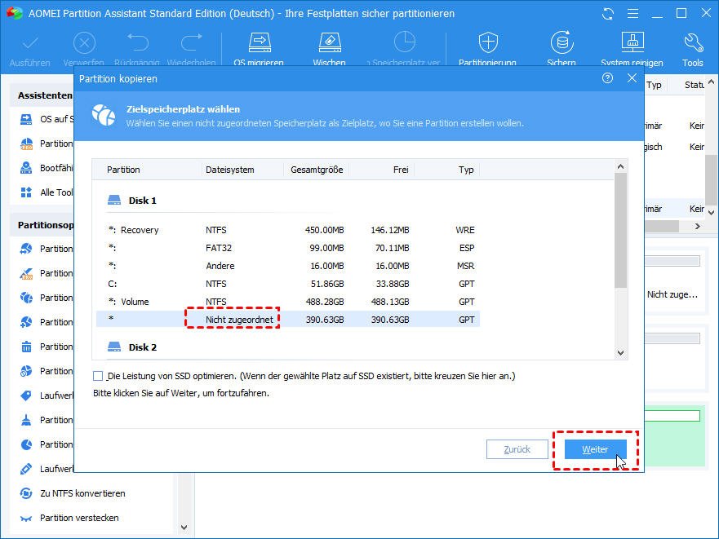
Task: Sort by the Typ column header in dialog
Action: pyautogui.click(x=466, y=170)
